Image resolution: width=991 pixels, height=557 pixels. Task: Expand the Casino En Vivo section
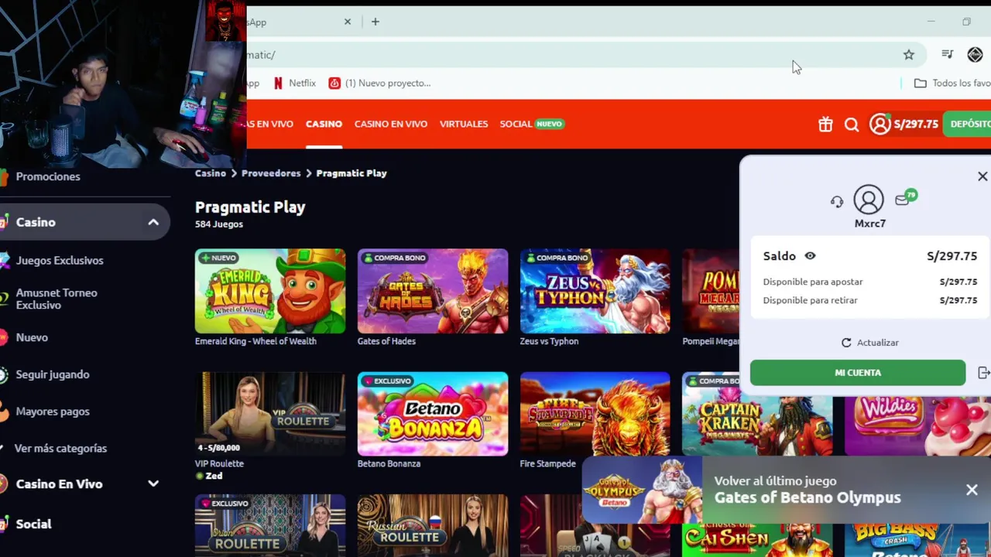[153, 484]
